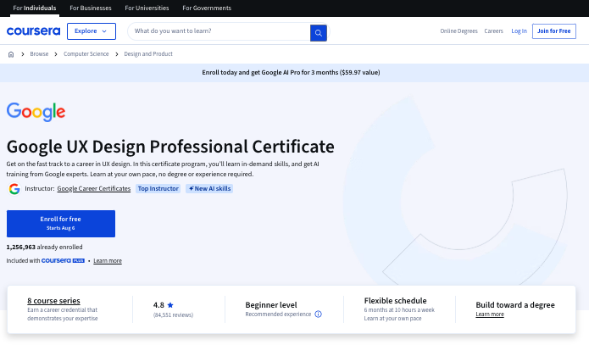
Task: Switch to the For Universities tab
Action: click(x=147, y=8)
